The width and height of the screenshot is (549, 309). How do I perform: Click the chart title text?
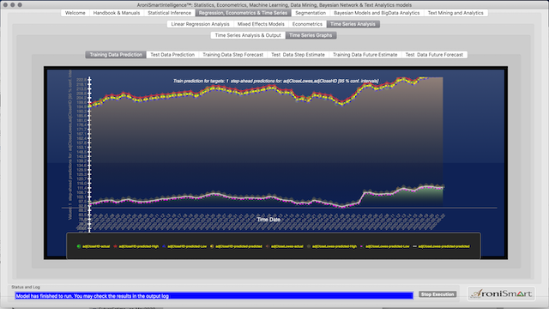click(275, 81)
